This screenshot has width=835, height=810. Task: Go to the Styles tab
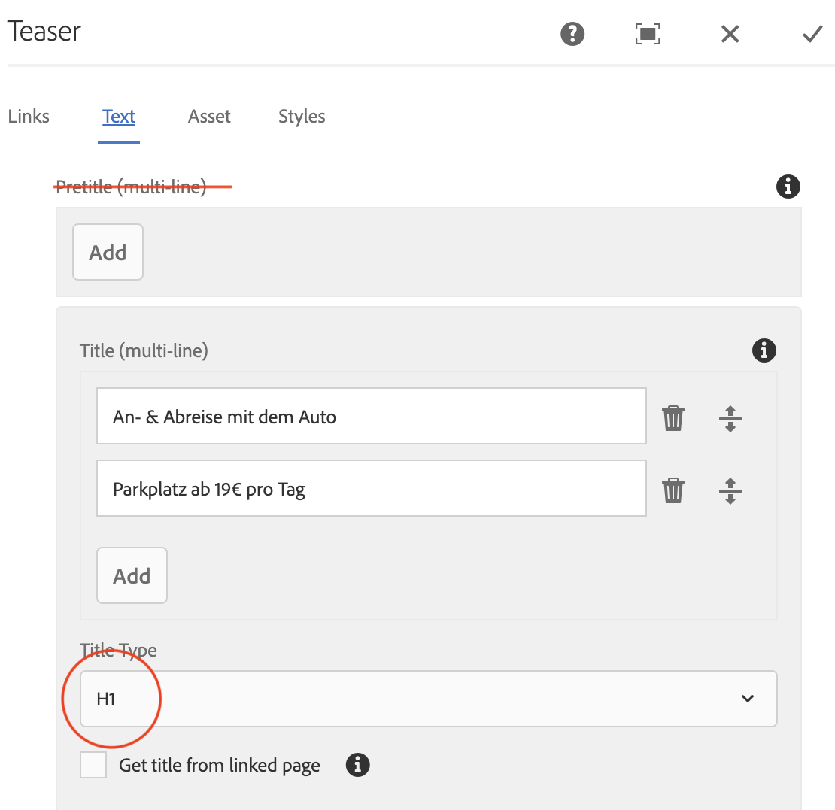coord(302,117)
